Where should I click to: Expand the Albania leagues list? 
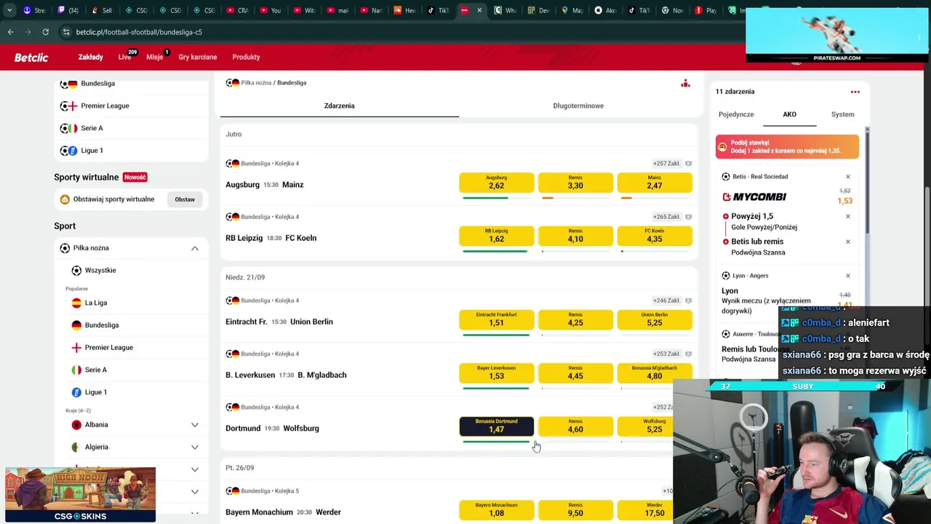point(194,424)
